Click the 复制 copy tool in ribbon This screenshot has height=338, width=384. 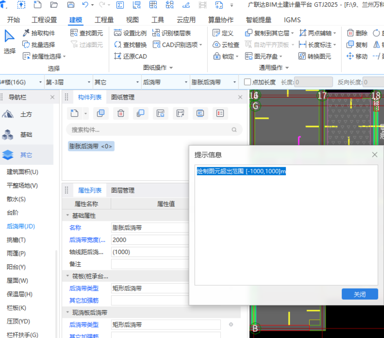click(x=357, y=45)
